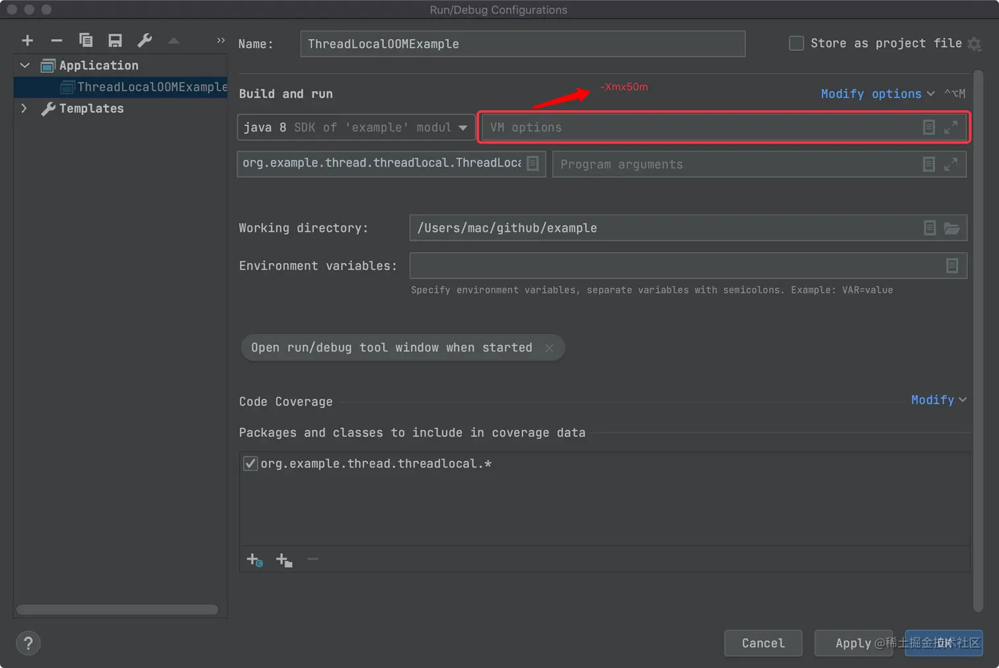Image resolution: width=999 pixels, height=668 pixels.
Task: Expand the Program arguments field editor
Action: click(951, 165)
